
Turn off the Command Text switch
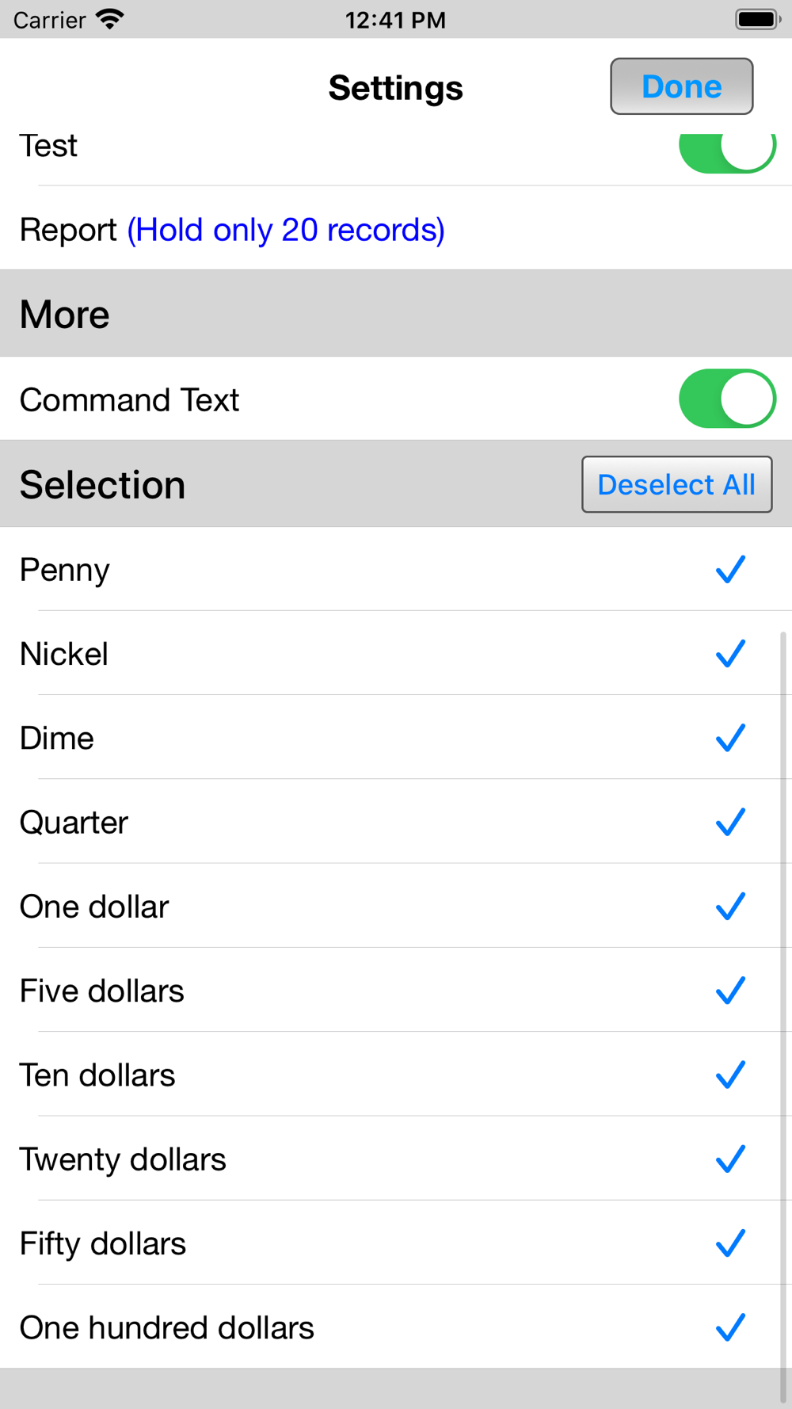[x=727, y=399]
